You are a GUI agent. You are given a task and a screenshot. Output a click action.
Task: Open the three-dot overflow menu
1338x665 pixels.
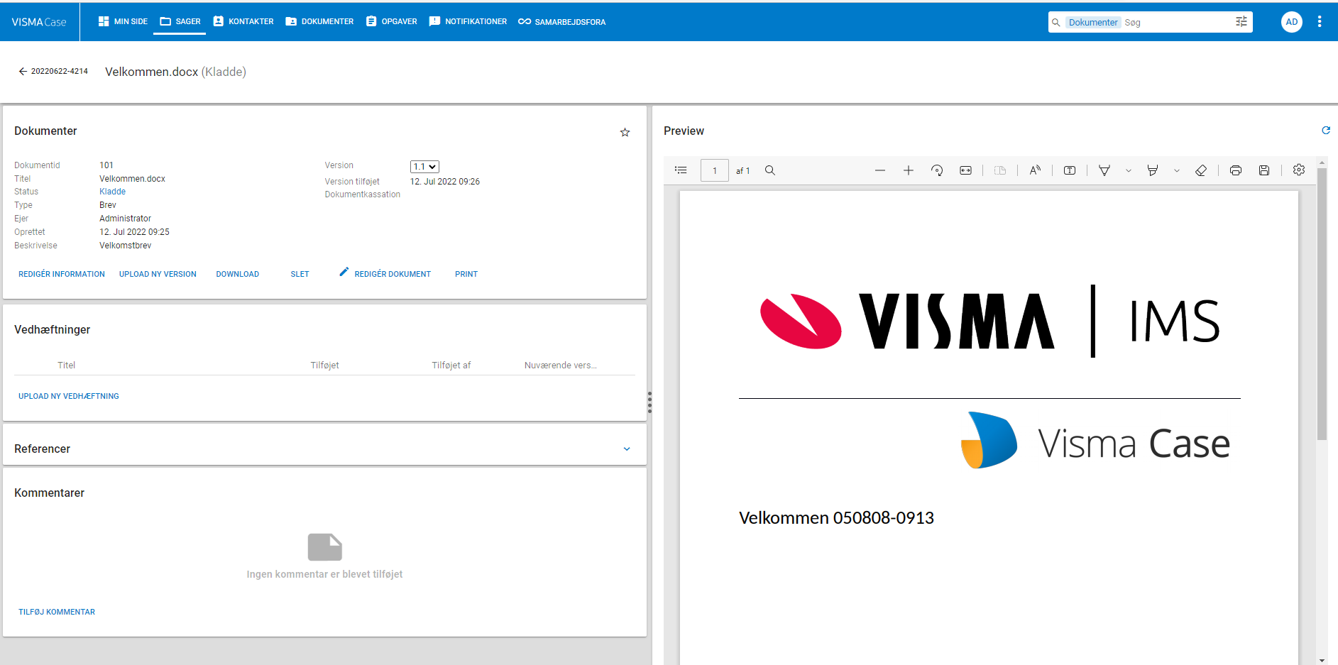[1320, 22]
